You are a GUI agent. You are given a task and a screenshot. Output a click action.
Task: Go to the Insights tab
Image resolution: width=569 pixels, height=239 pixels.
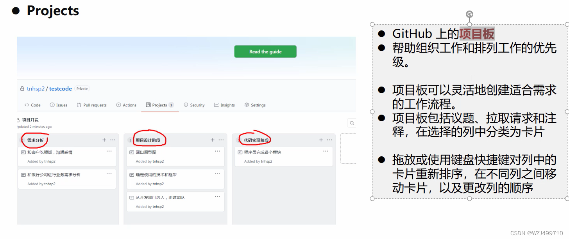click(224, 105)
